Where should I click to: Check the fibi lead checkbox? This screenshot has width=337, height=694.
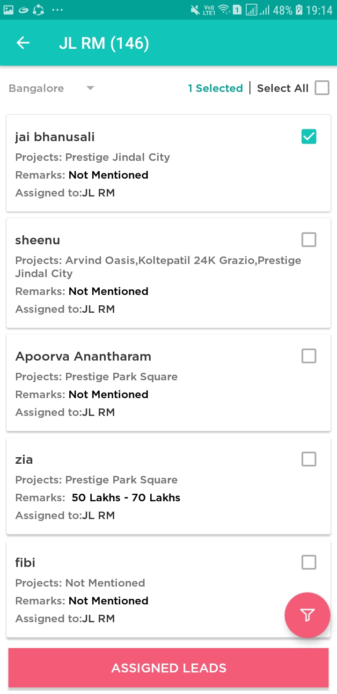tap(309, 562)
